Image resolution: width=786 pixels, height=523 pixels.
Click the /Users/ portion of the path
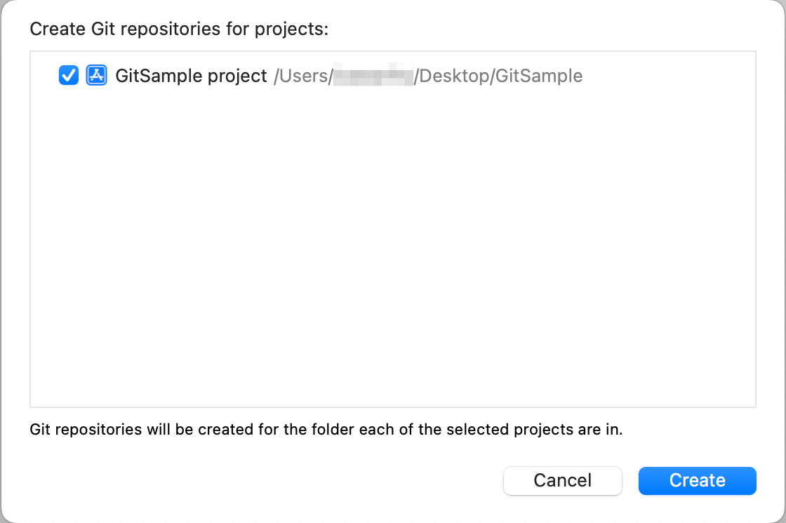coord(302,76)
